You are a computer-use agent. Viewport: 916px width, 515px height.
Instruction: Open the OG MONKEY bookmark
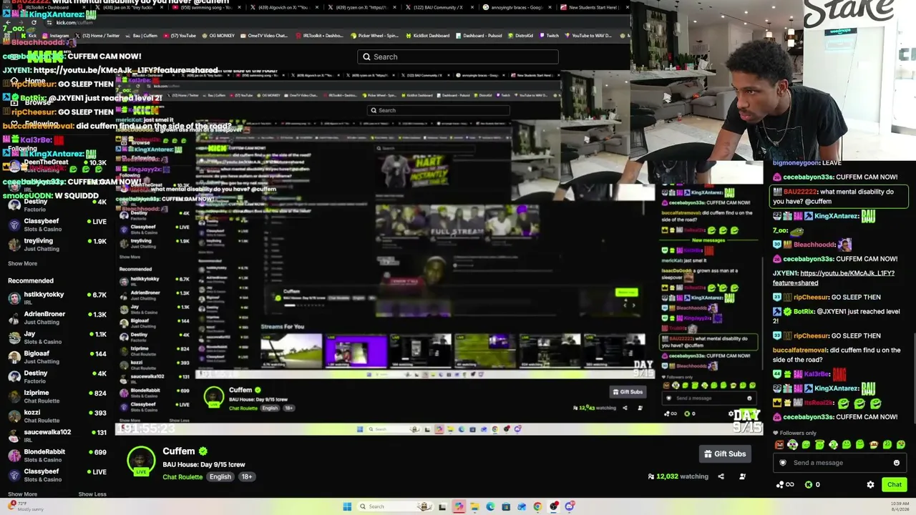point(220,35)
